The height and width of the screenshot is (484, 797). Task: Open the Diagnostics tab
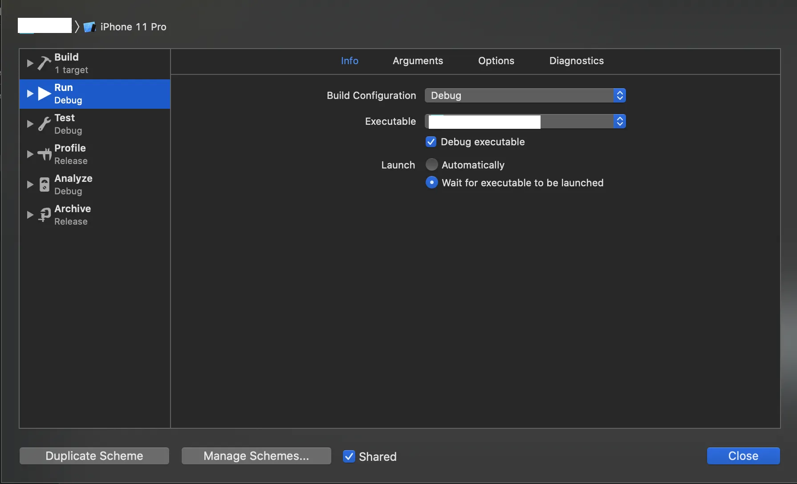click(x=576, y=61)
